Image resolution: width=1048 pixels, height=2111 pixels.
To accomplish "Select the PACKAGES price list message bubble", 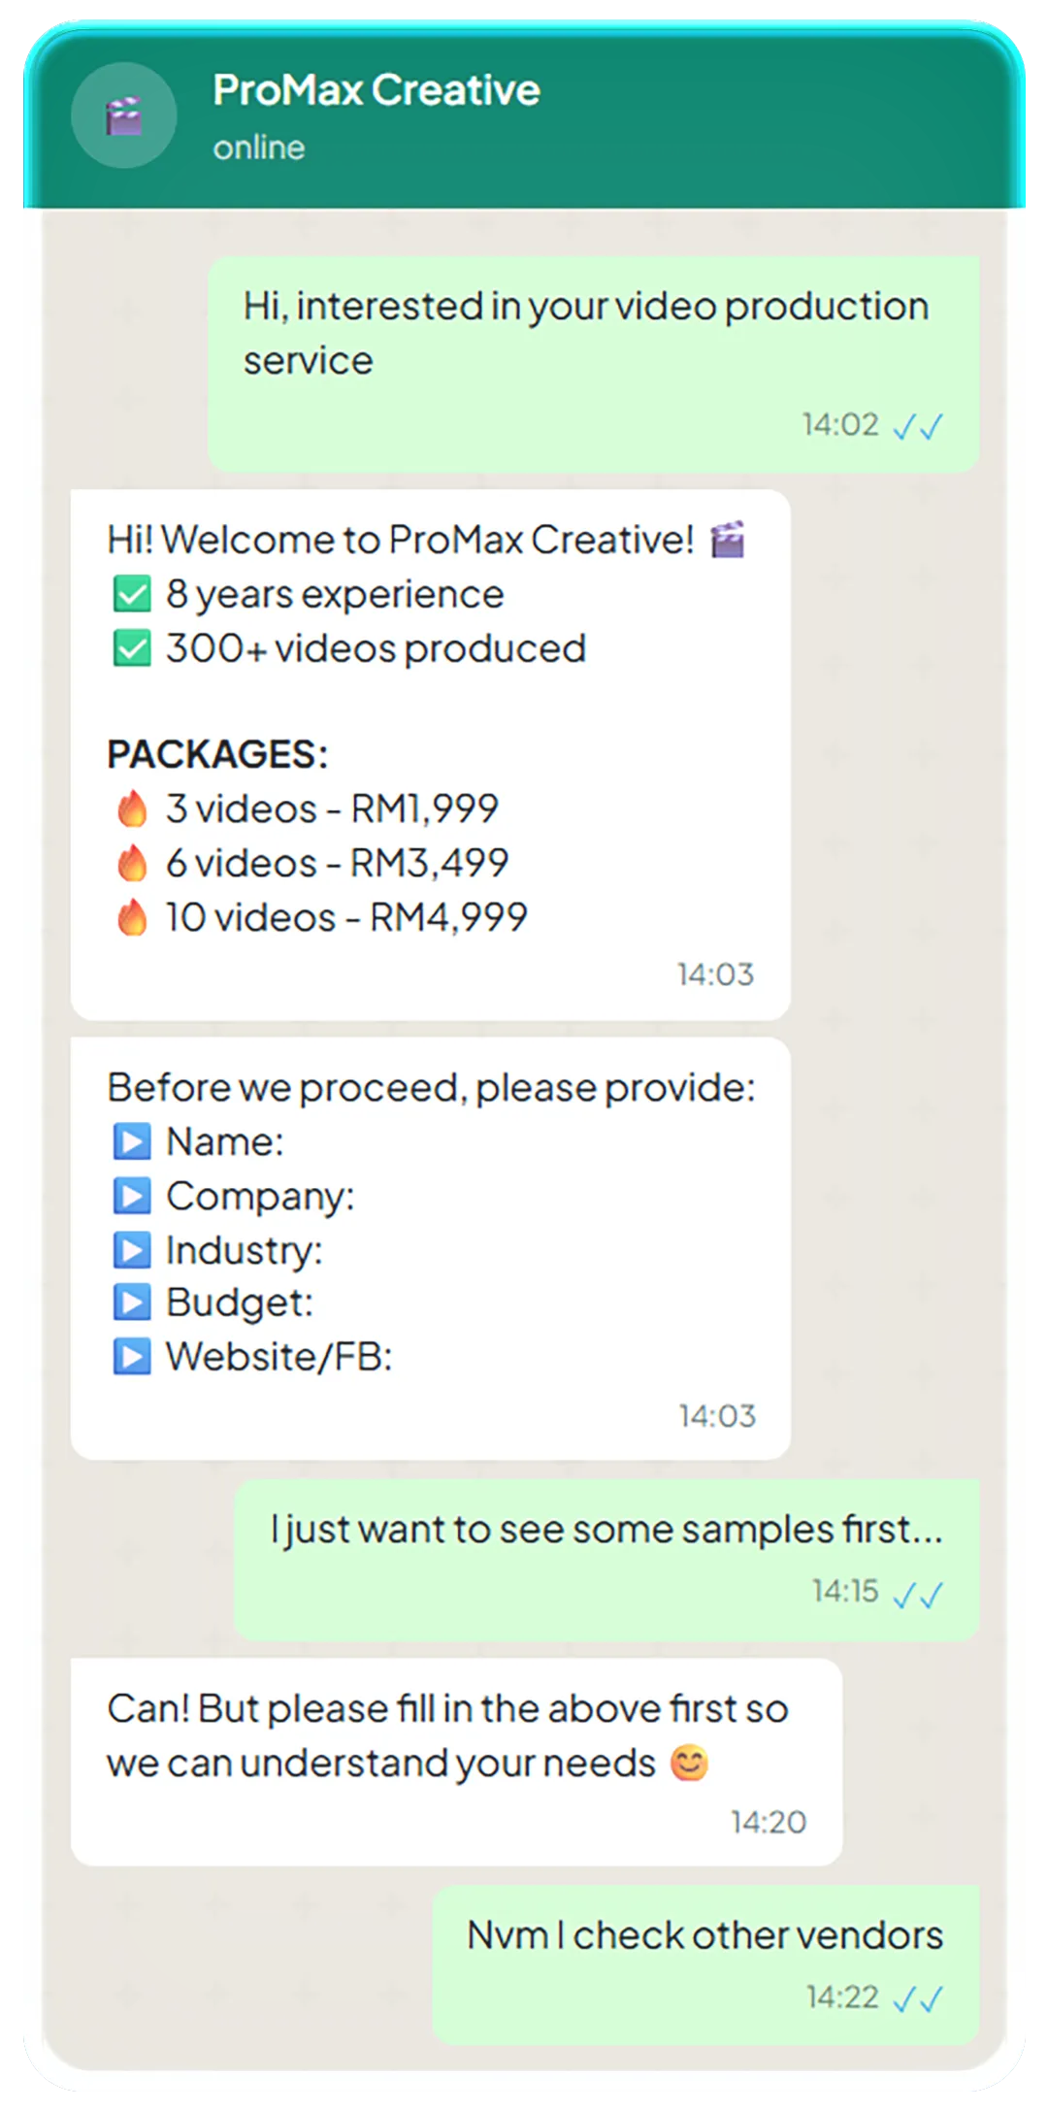I will (431, 755).
